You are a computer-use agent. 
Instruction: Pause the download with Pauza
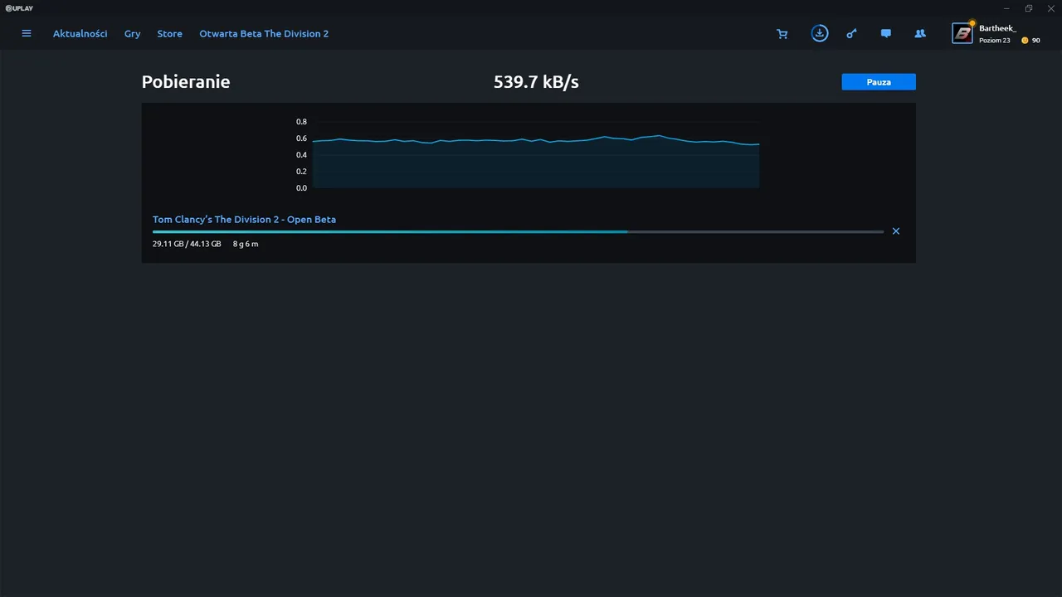879,82
